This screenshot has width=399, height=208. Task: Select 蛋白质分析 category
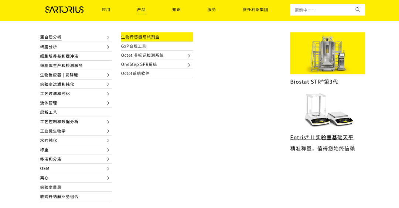[51, 37]
